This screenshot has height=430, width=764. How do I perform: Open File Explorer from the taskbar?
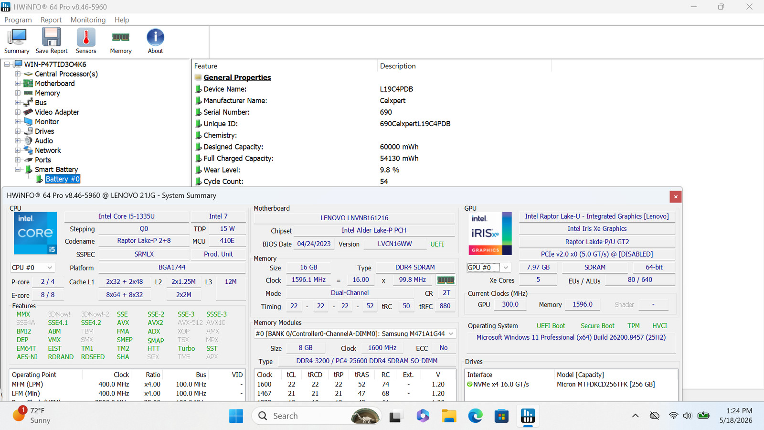pyautogui.click(x=449, y=416)
